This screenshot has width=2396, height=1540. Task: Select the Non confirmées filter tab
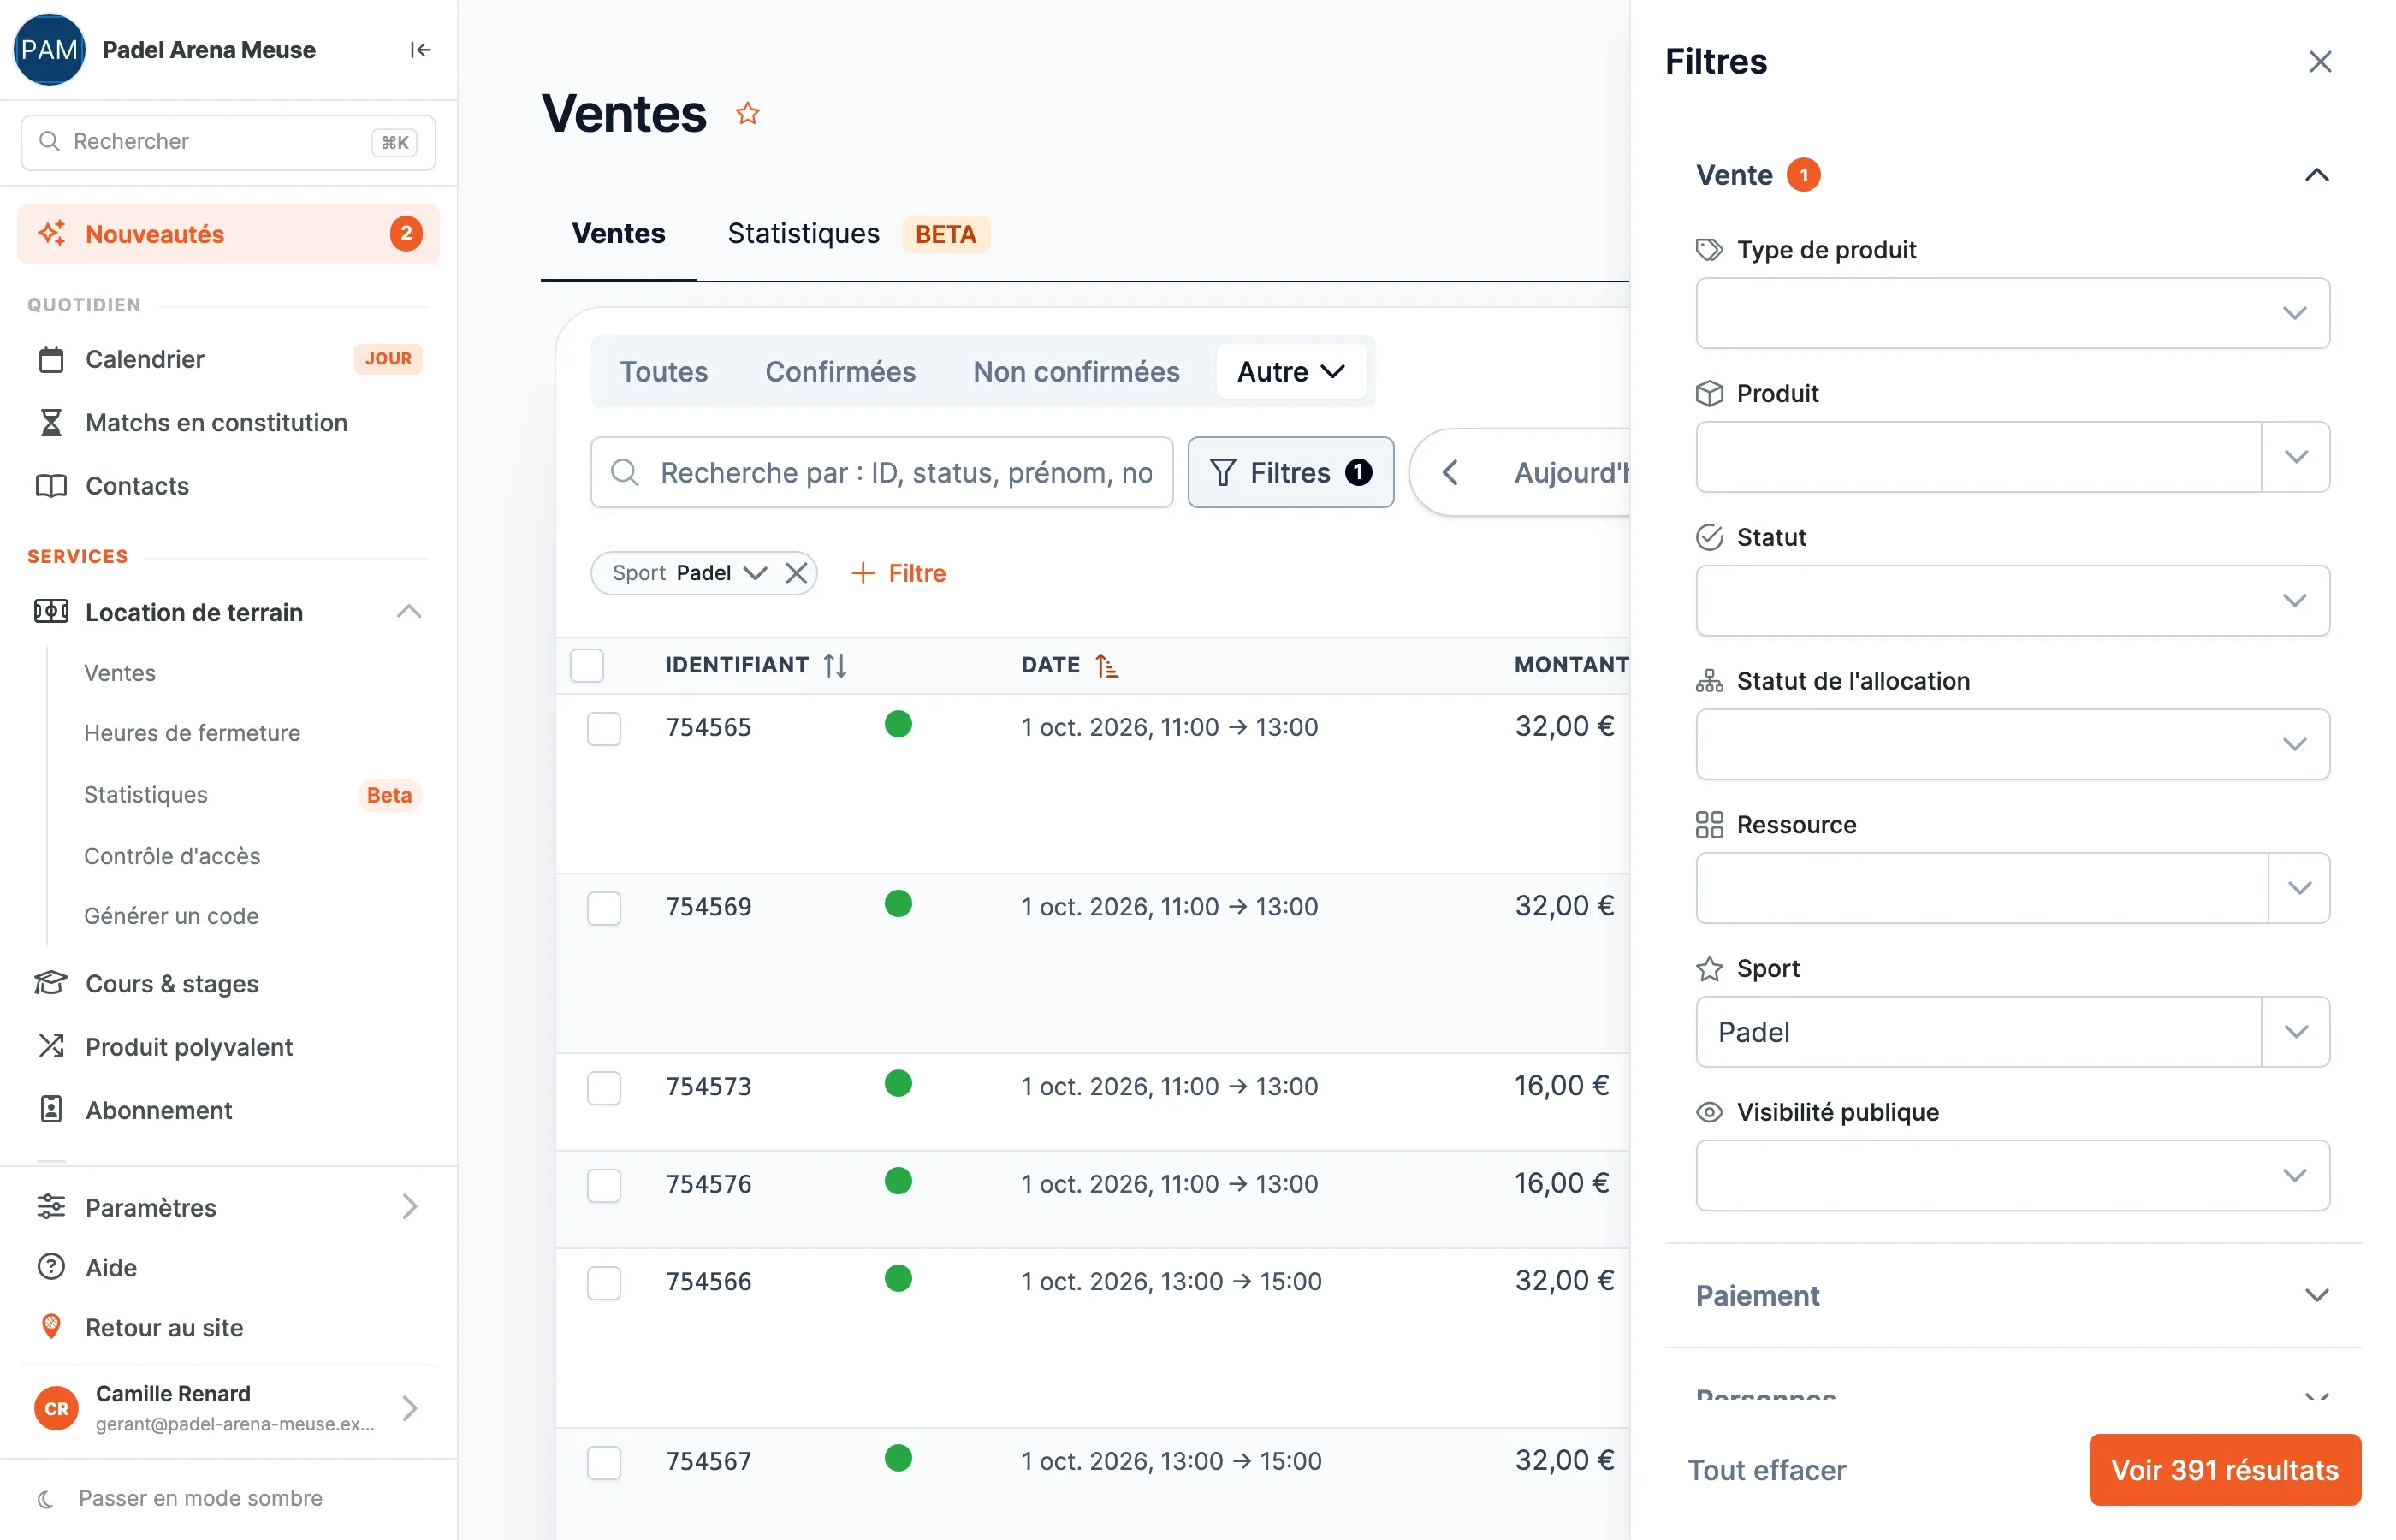pos(1076,371)
